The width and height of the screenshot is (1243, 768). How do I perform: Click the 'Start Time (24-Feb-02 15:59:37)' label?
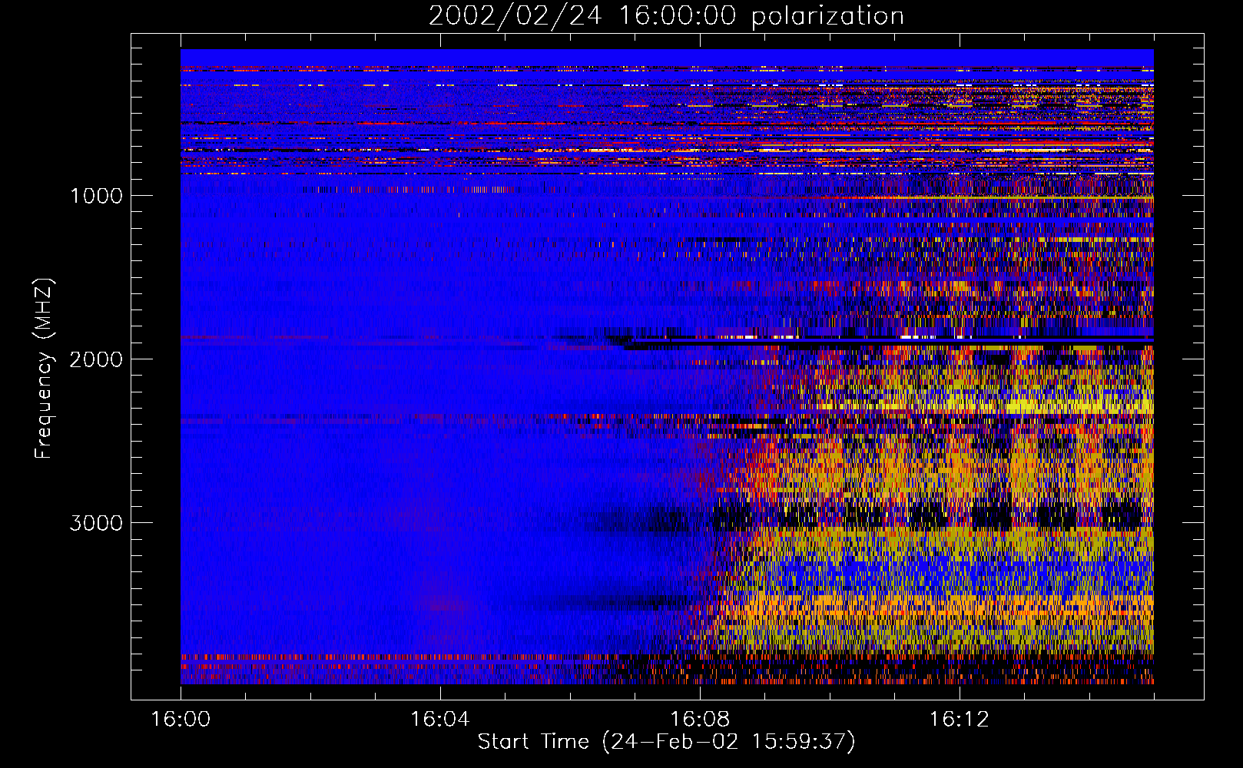click(666, 742)
